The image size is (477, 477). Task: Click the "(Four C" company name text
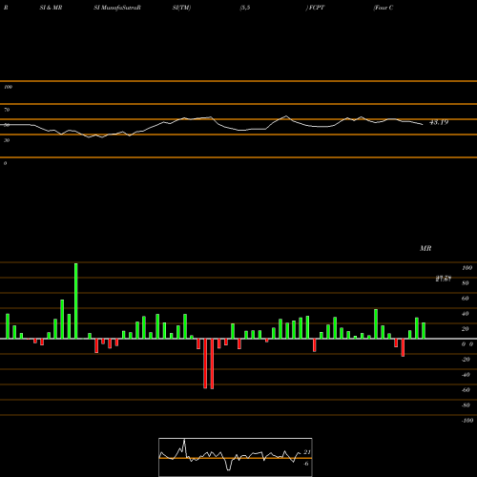pos(384,8)
